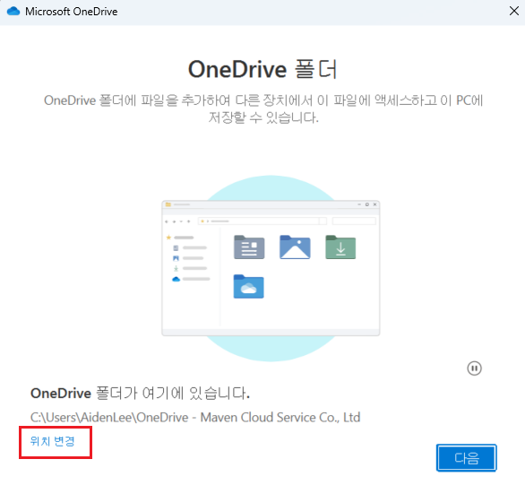Viewport: 525px width, 494px height.
Task: Pause the animation with the pause icon
Action: (x=474, y=368)
